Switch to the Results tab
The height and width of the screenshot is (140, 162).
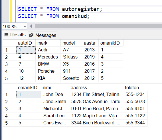tap(15, 35)
